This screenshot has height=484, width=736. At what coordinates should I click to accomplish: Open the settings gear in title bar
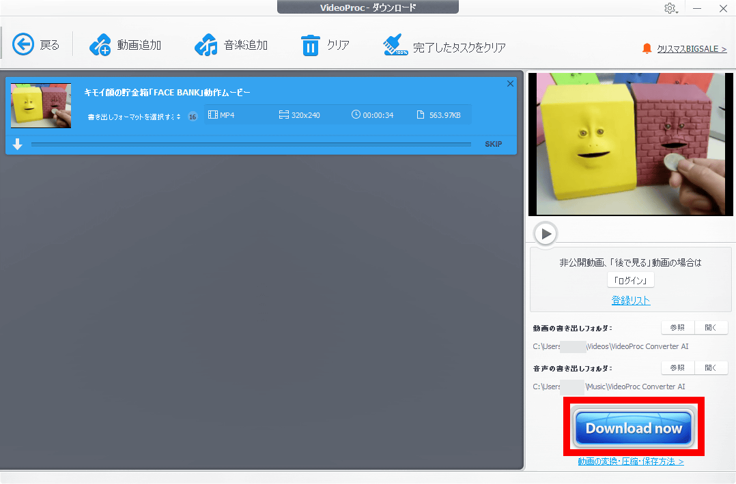[x=670, y=8]
